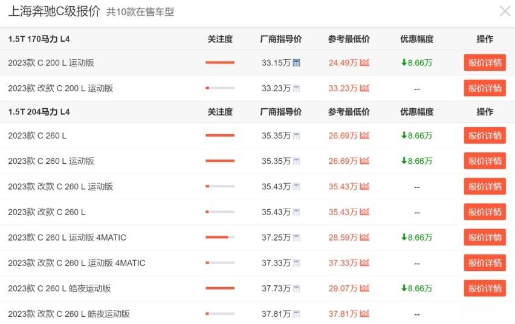This screenshot has width=515, height=324.
Task: Select model name 2023款 C 260 L
Action: (37, 135)
